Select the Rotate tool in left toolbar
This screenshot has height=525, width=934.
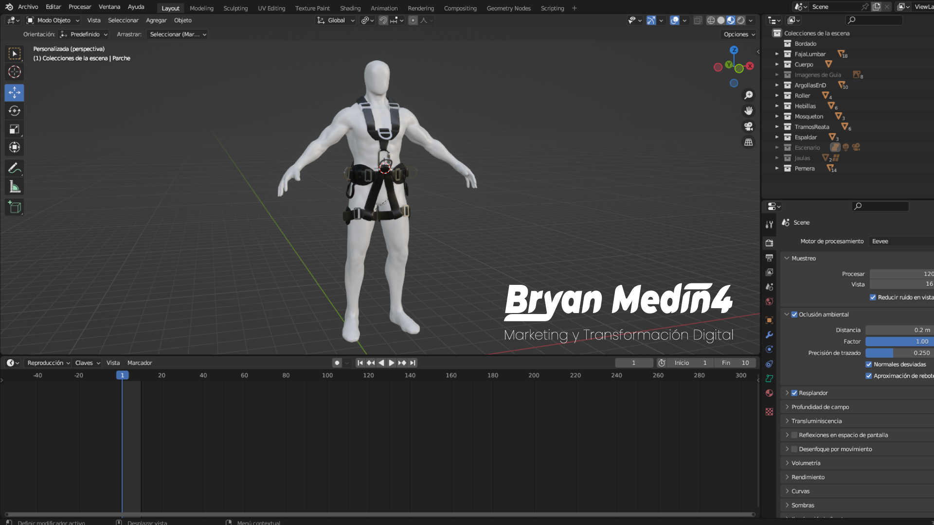pyautogui.click(x=14, y=111)
